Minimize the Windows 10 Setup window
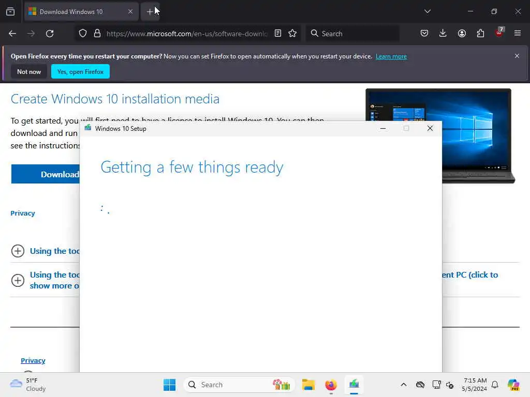 pos(383,128)
